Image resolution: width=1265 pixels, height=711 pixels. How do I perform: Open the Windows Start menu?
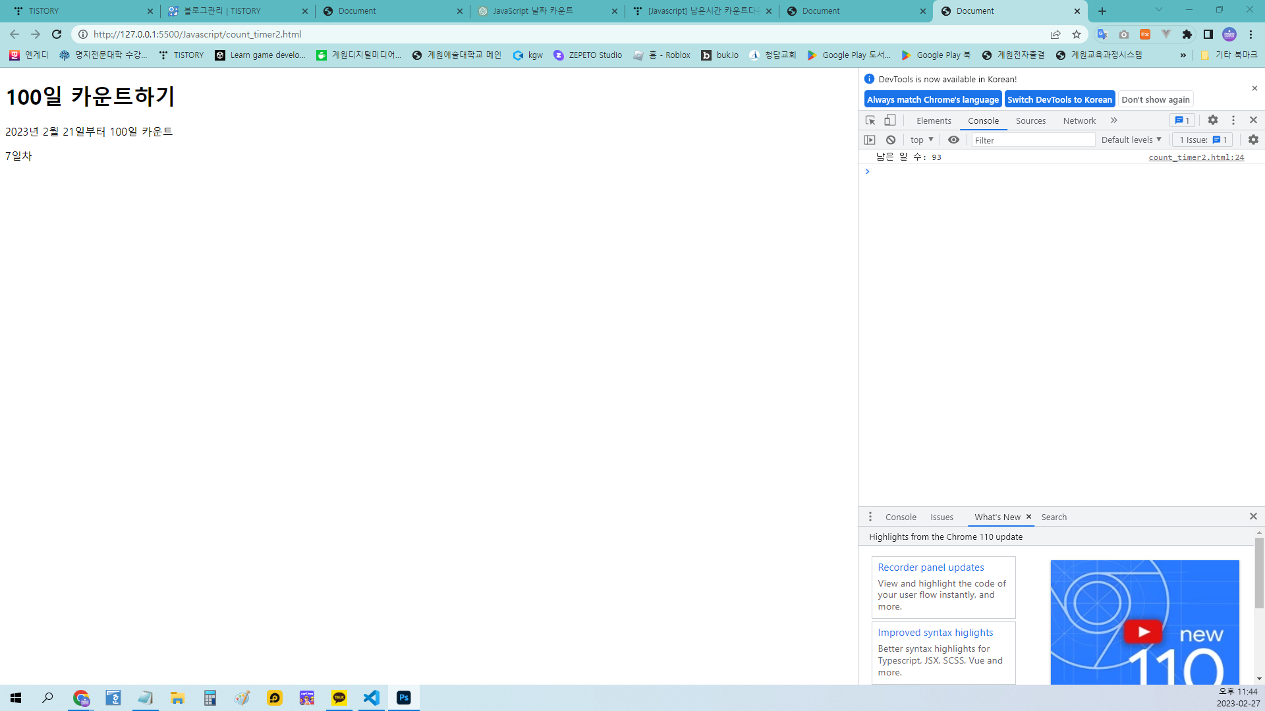click(x=16, y=698)
